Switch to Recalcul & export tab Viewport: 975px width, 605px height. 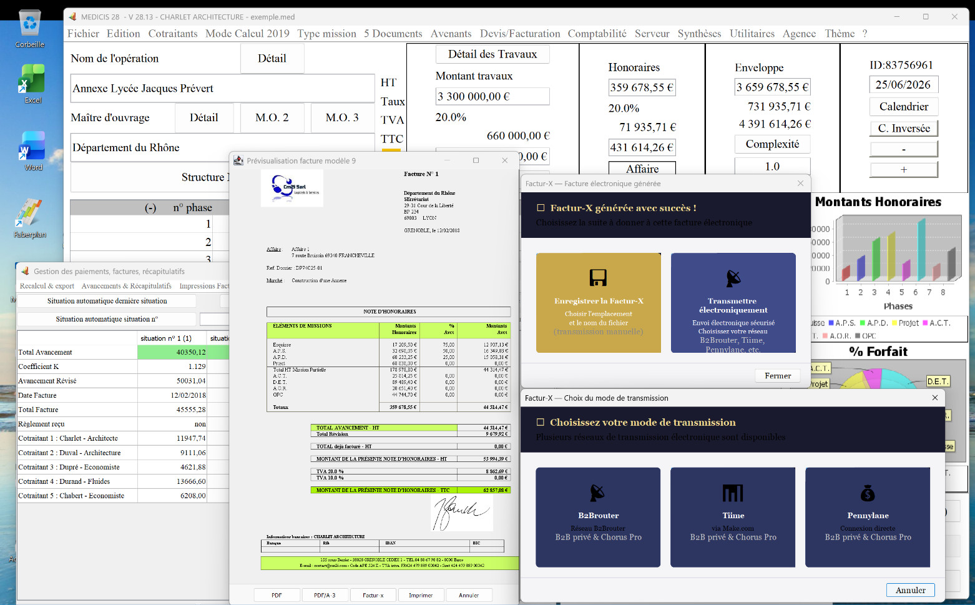(x=47, y=286)
